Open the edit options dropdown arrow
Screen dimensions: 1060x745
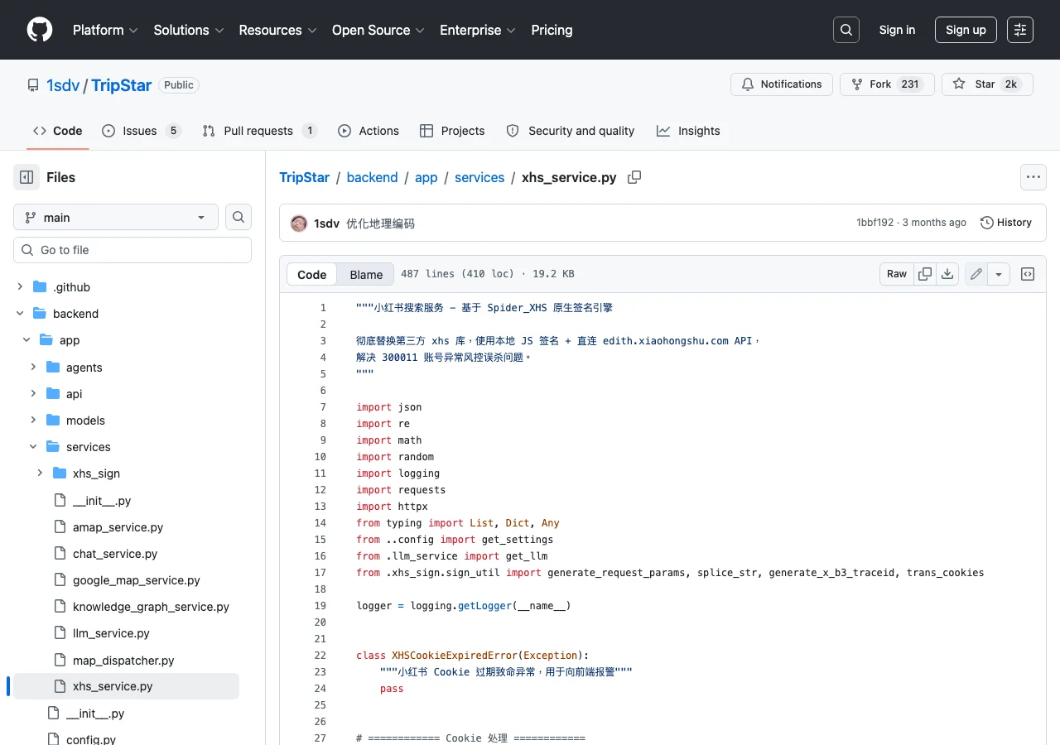click(x=999, y=274)
